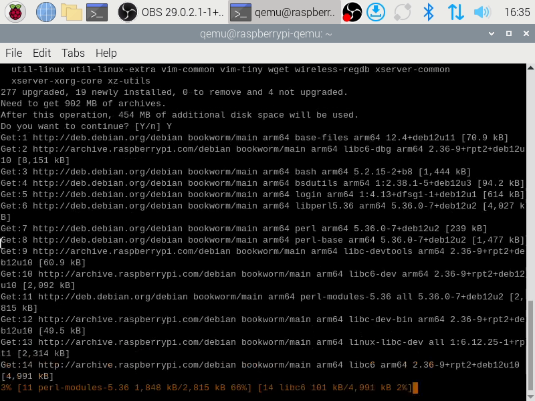Launch terminal from the panel launcher
535x401 pixels.
pos(97,12)
